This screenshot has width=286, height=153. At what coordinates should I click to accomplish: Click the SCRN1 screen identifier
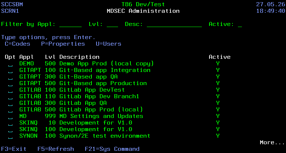click(x=10, y=11)
